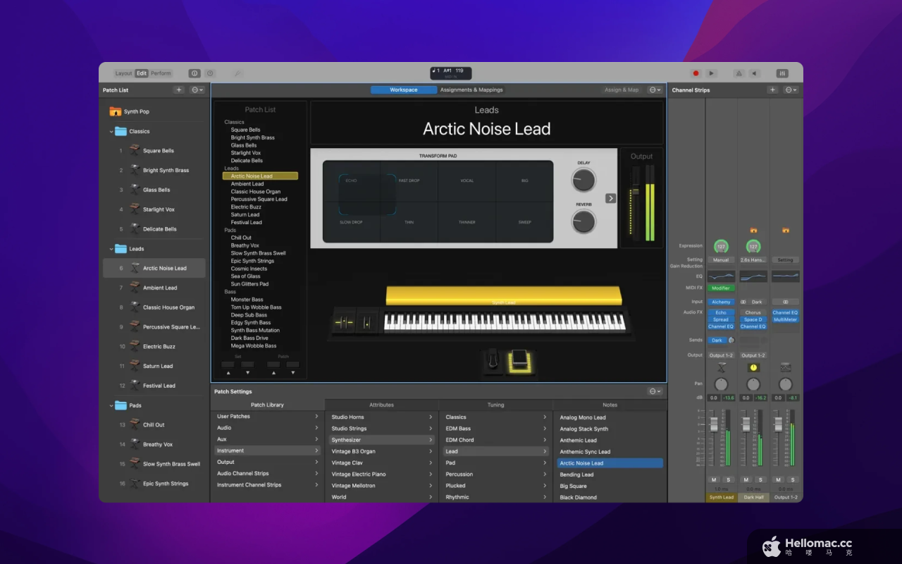Click the Glass Bells patch keyboard icon
The width and height of the screenshot is (902, 564).
click(x=135, y=190)
